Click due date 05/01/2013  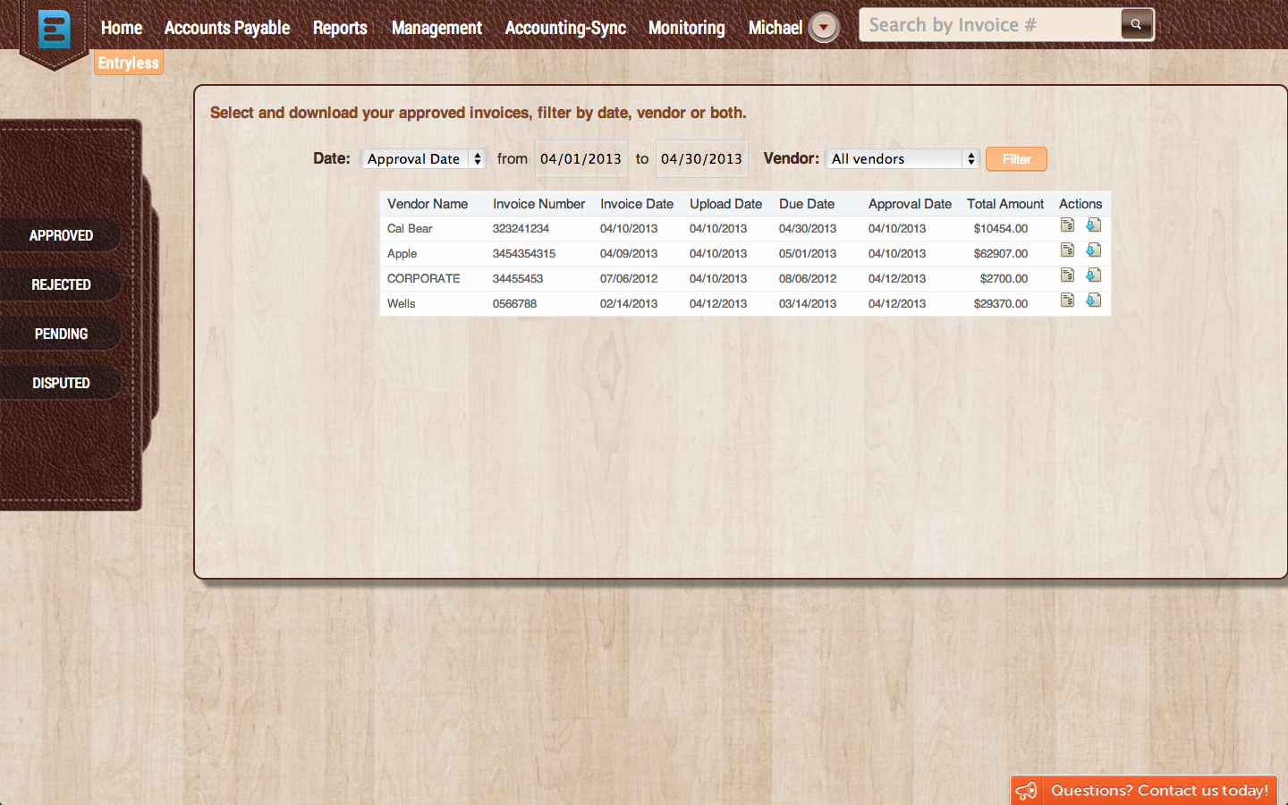pyautogui.click(x=808, y=253)
